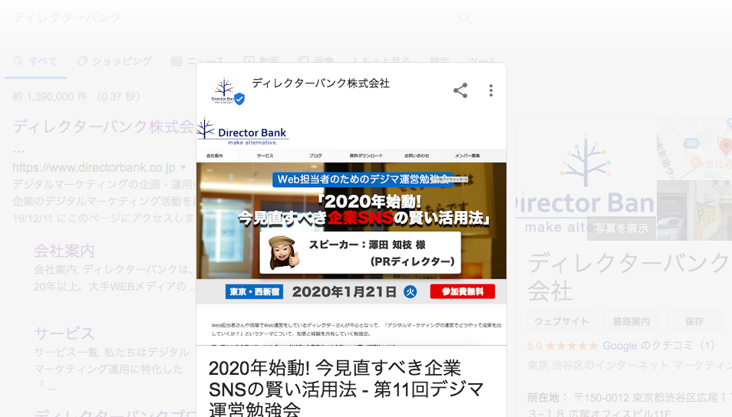The width and height of the screenshot is (732, 417).
Task: Click the 会社案内 sitelink
Action: [x=64, y=251]
